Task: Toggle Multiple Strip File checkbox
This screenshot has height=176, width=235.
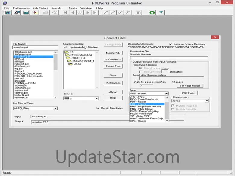Action: pyautogui.click(x=173, y=109)
